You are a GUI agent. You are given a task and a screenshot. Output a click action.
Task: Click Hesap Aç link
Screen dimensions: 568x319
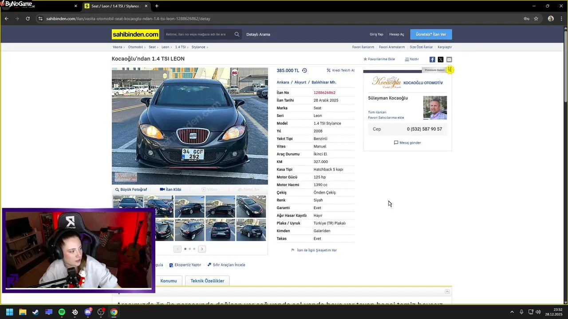397,34
